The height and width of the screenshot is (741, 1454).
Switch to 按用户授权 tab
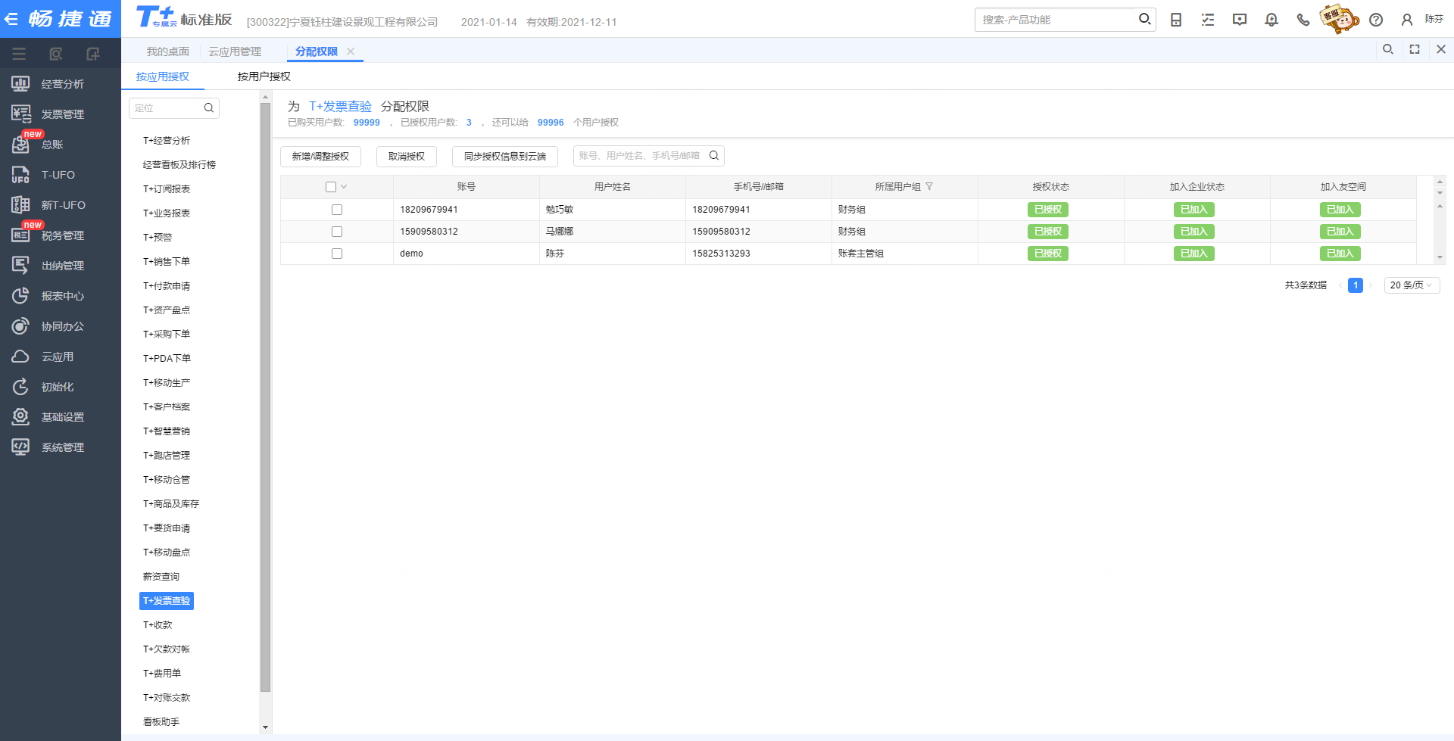264,76
